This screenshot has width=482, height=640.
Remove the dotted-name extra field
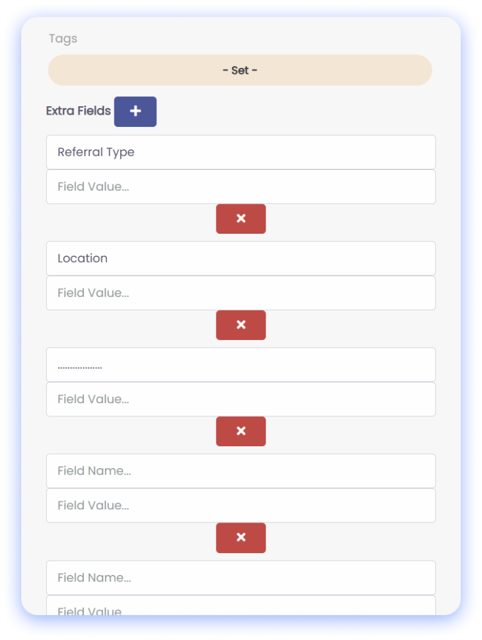pyautogui.click(x=241, y=431)
